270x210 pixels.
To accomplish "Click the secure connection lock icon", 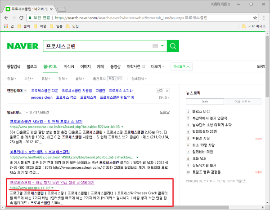I will coord(30,17).
